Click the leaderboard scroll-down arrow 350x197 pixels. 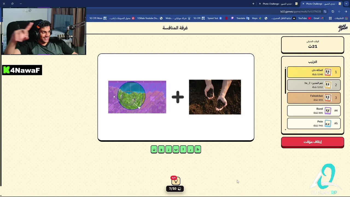tap(285, 130)
